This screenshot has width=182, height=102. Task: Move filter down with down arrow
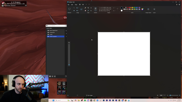55,76
